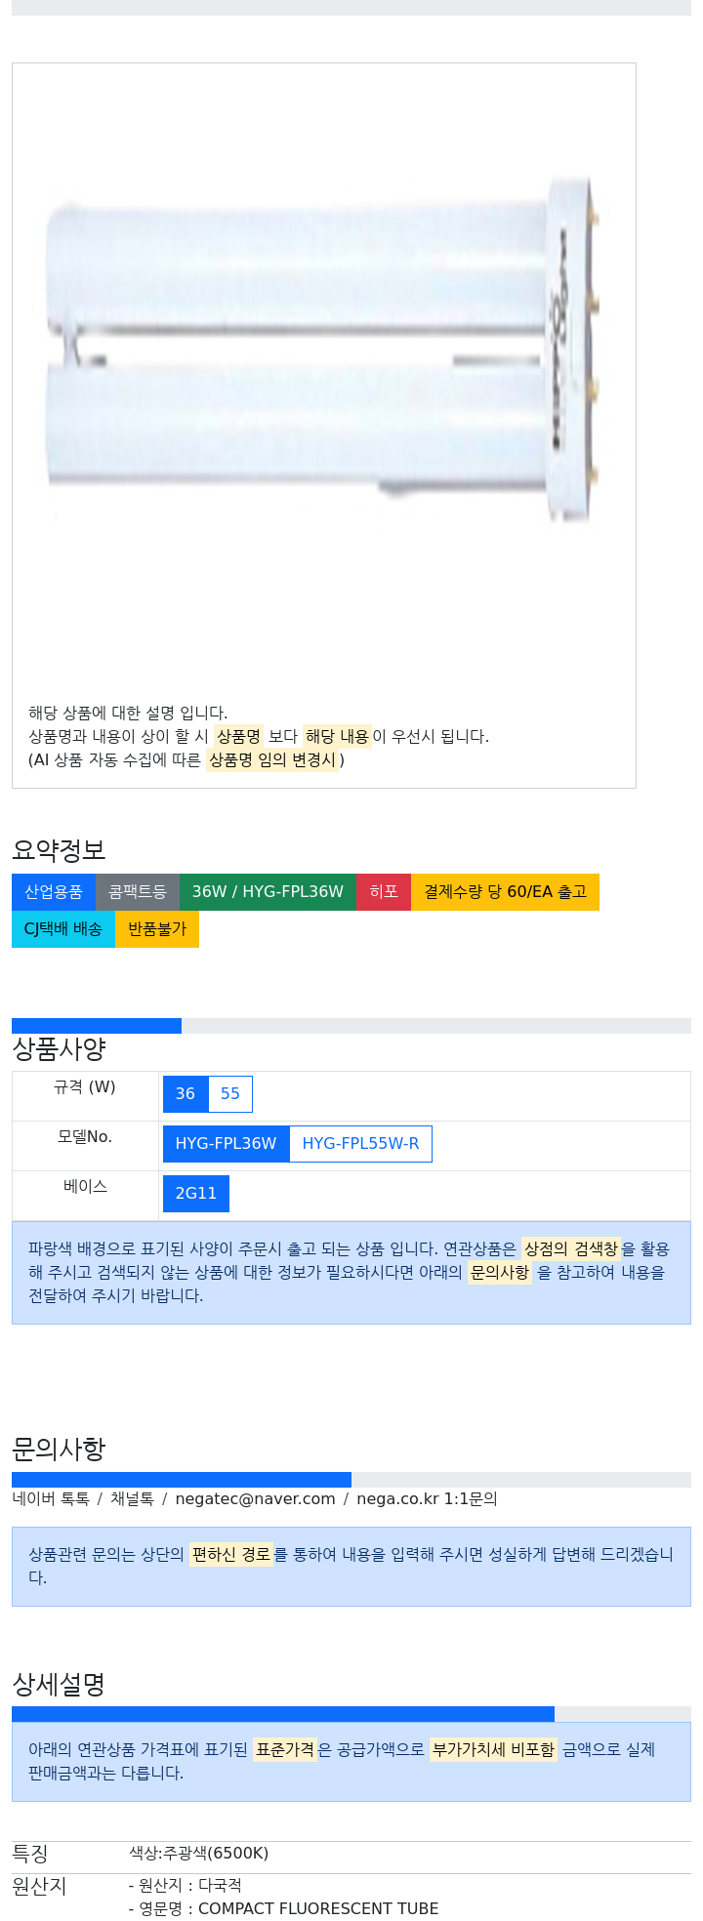The width and height of the screenshot is (703, 1921).
Task: Open the 네이버 톡톡 inquiry link
Action: pyautogui.click(x=51, y=1499)
